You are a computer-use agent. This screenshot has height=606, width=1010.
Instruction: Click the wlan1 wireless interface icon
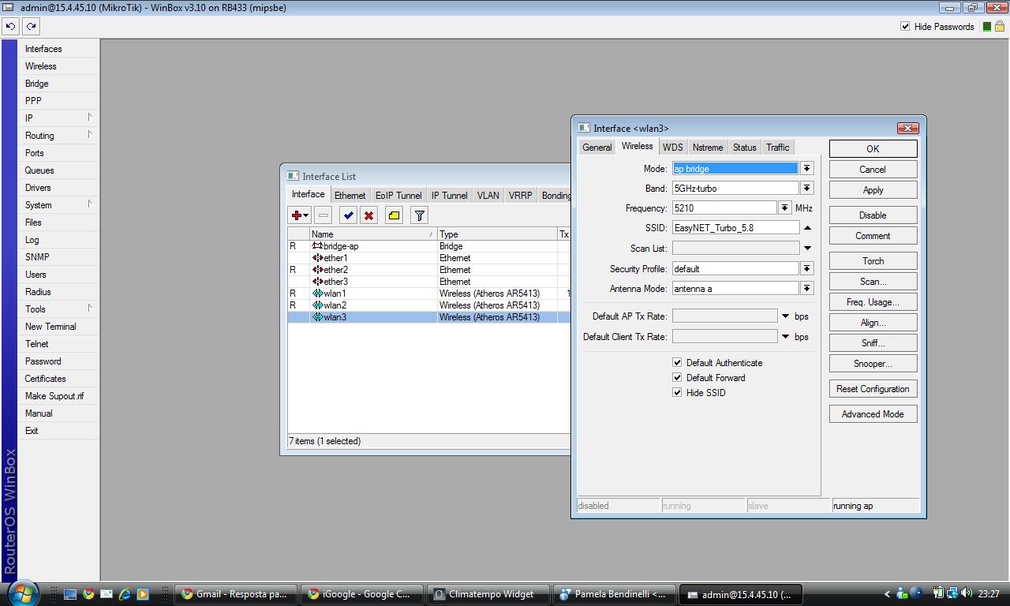pyautogui.click(x=317, y=294)
